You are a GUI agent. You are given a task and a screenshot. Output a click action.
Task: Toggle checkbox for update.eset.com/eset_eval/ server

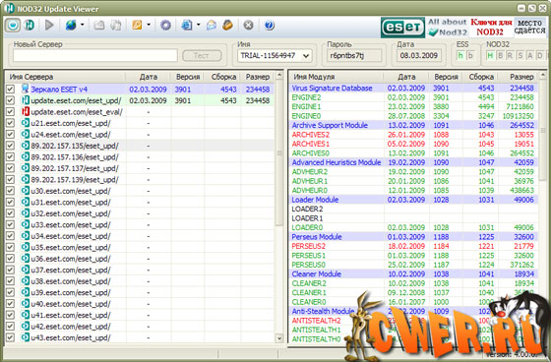10,112
